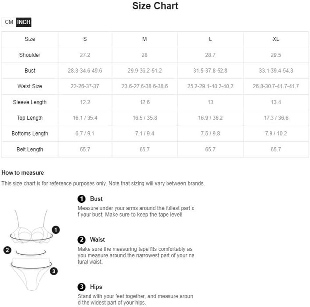Click marker 1 on the bikini diagram
Image resolution: width=310 pixels, height=307 pixels.
[56, 230]
